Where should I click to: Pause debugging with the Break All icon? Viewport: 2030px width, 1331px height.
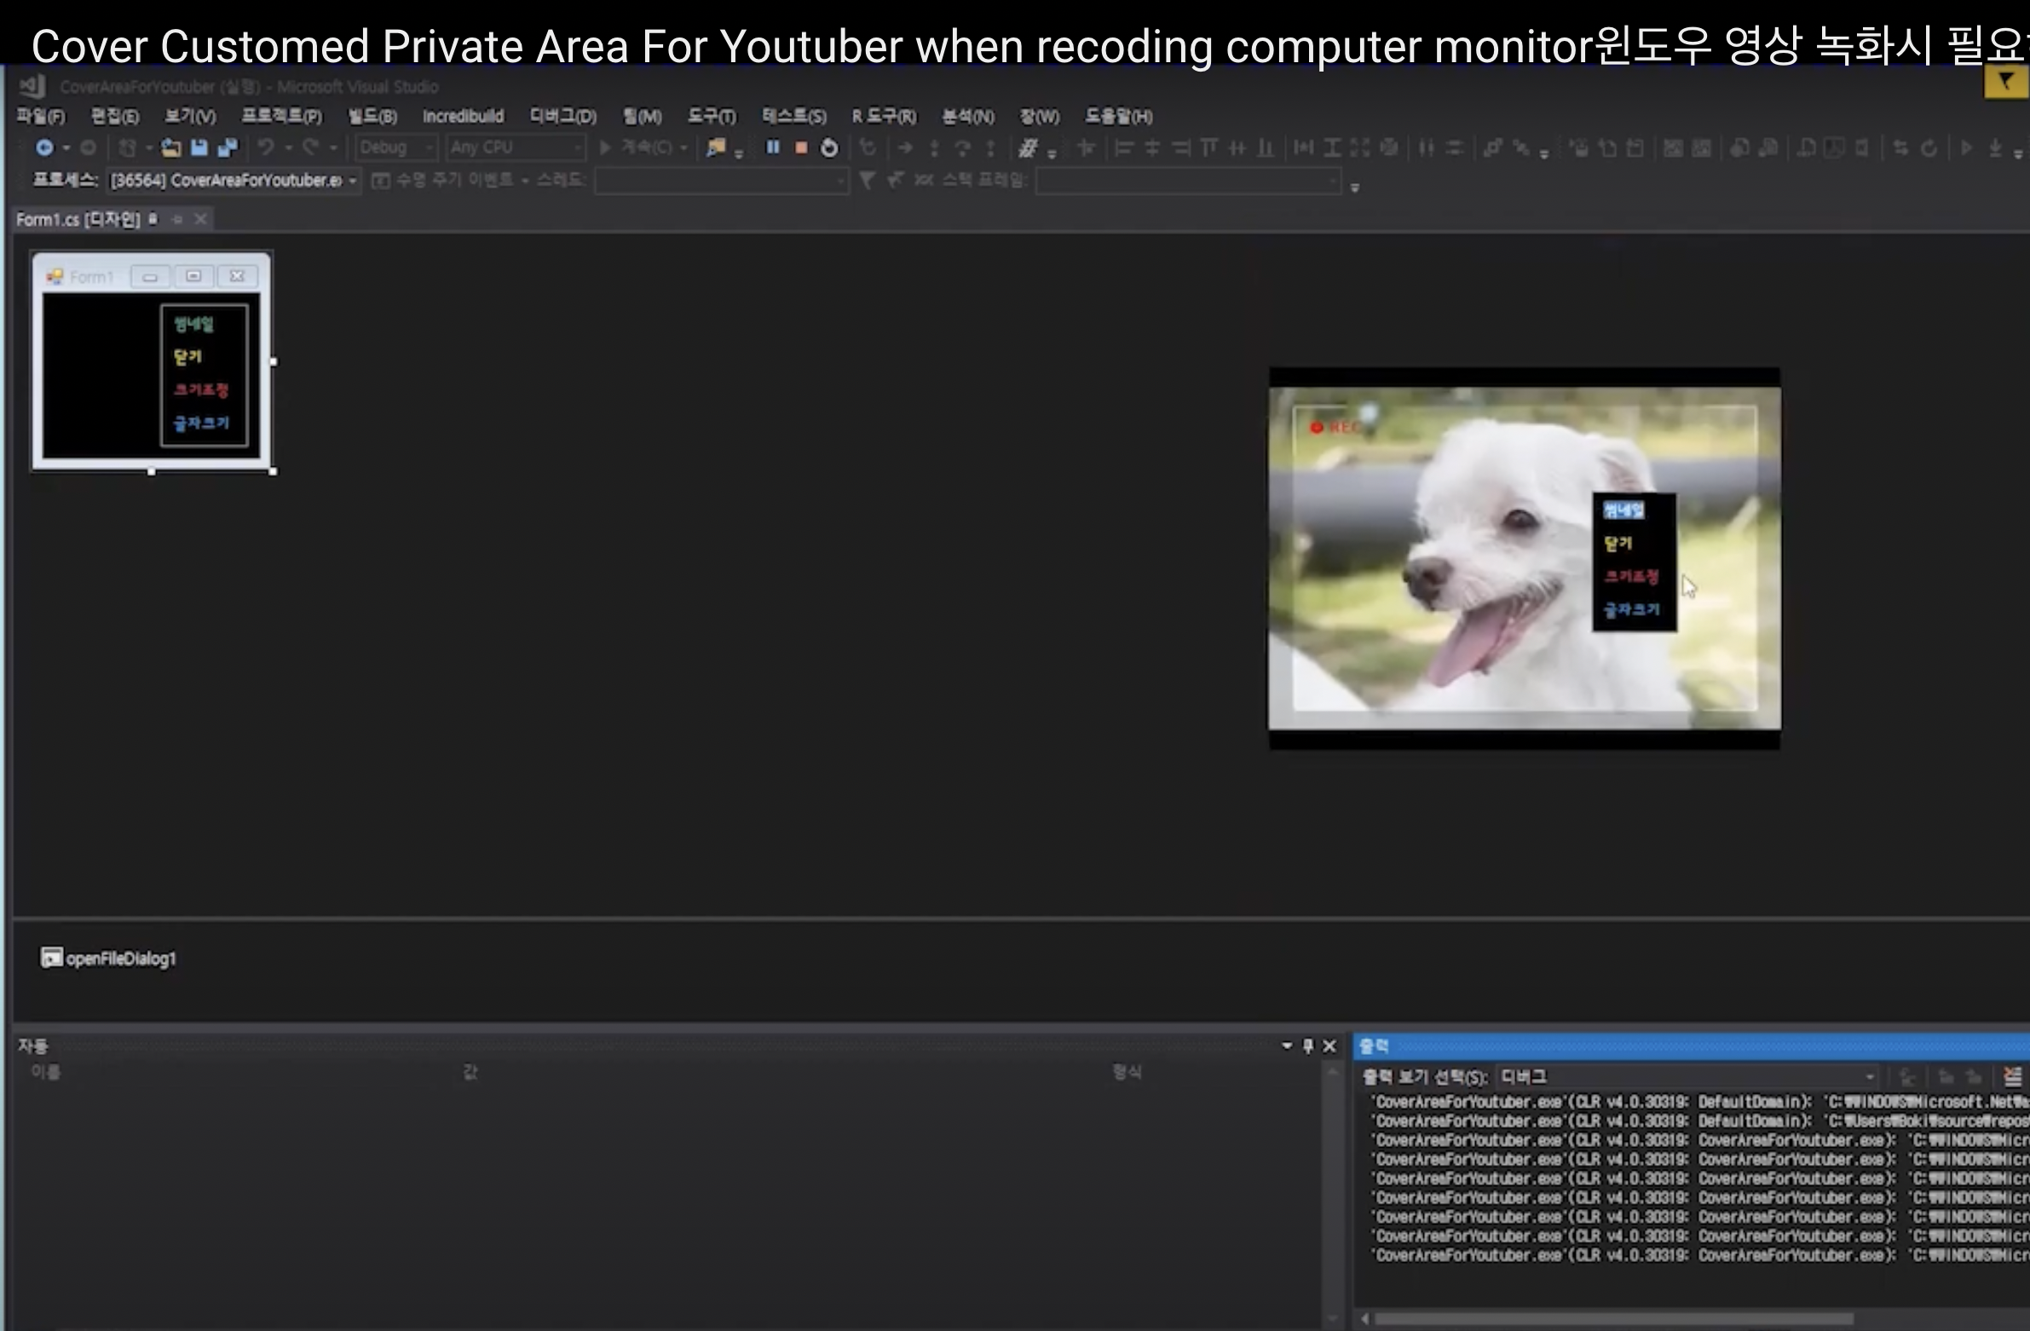click(773, 147)
